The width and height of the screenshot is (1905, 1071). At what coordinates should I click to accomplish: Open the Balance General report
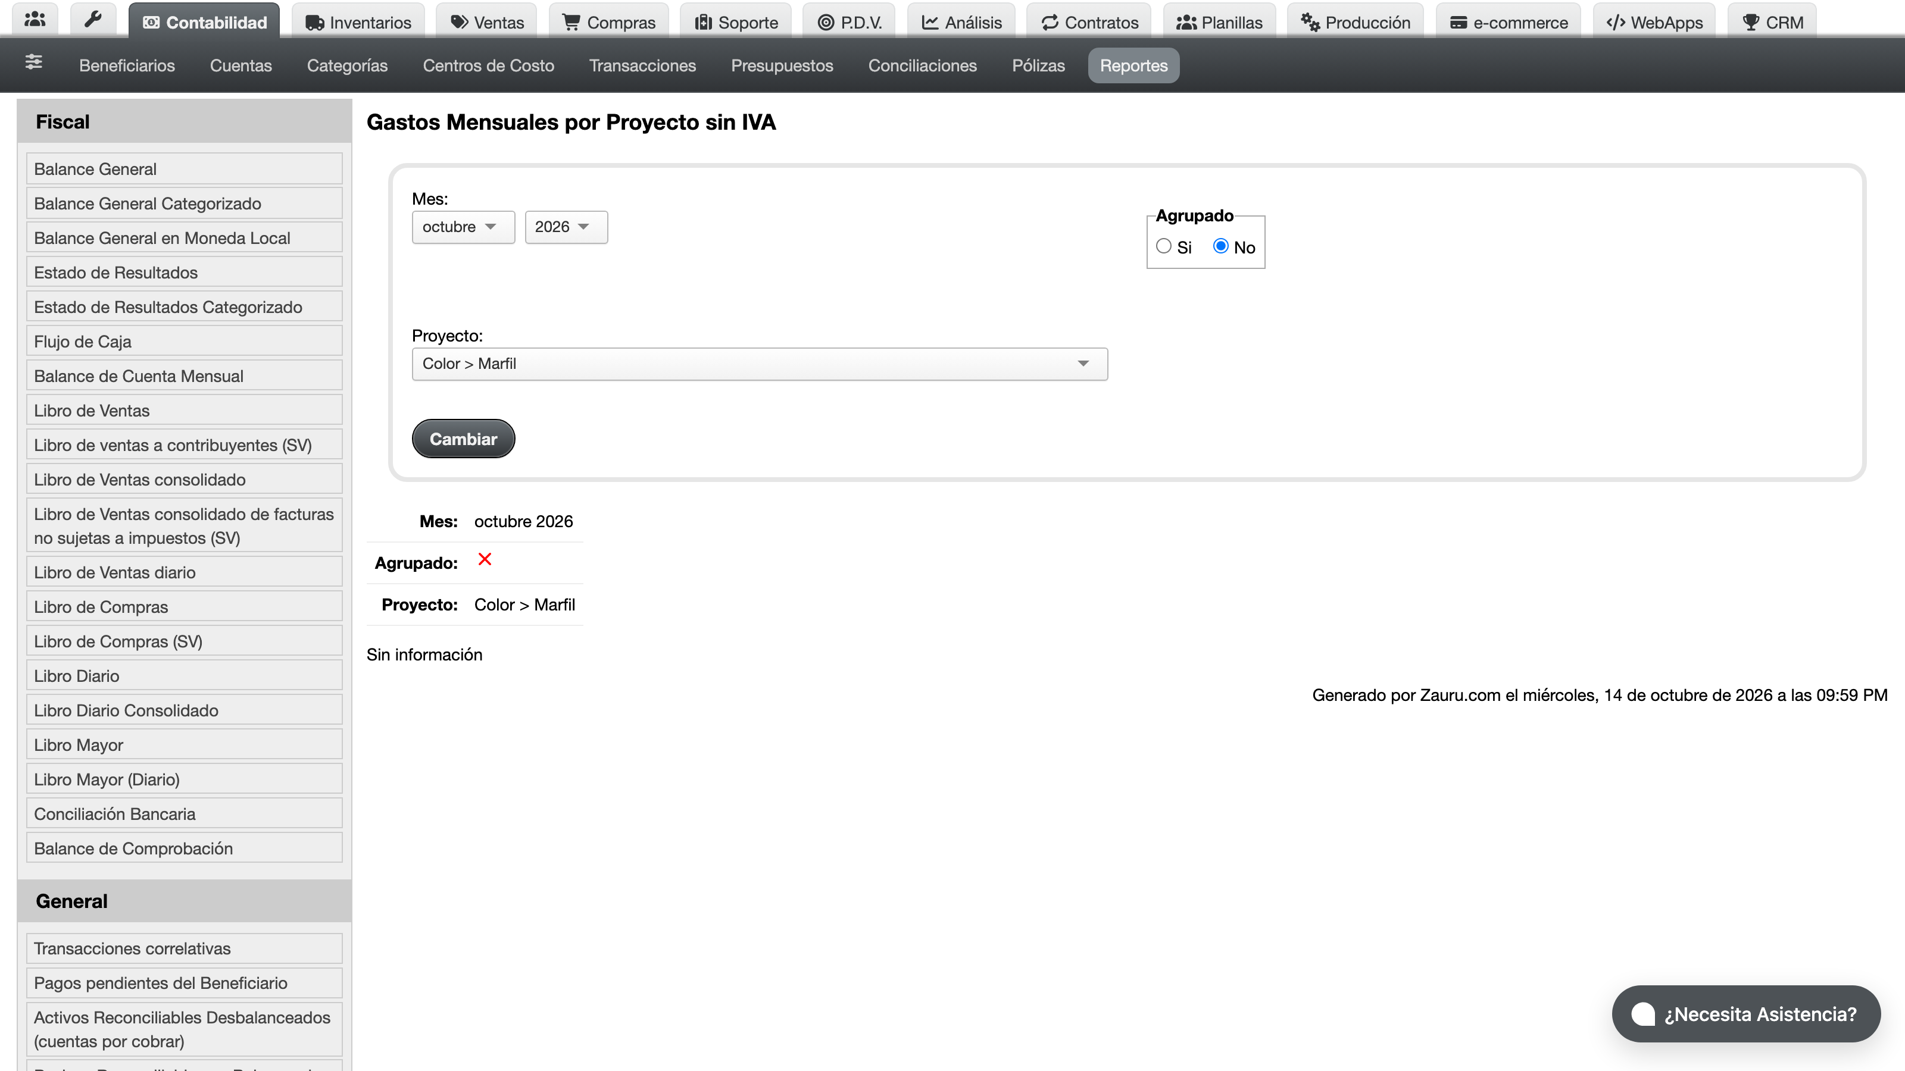pos(184,168)
